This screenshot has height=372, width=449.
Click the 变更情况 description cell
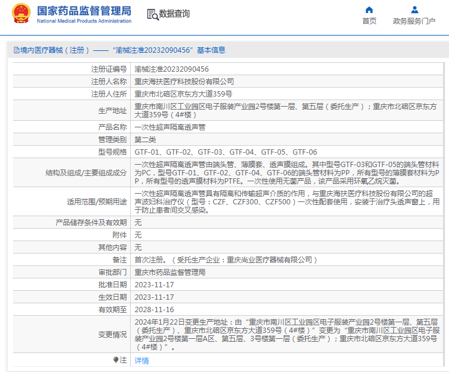point(287,334)
